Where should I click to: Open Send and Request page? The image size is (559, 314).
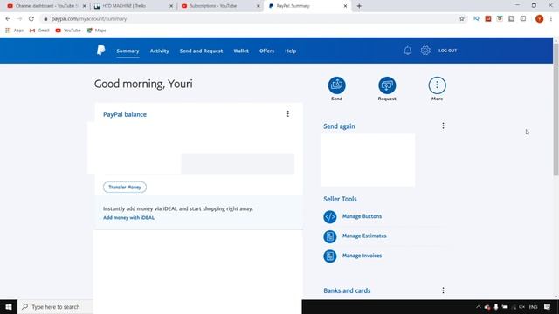coord(201,51)
